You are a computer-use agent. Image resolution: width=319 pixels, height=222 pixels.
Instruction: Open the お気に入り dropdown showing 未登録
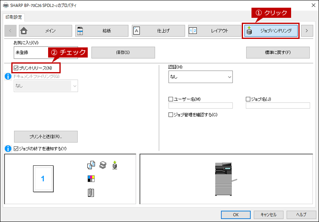pyautogui.click(x=46, y=53)
